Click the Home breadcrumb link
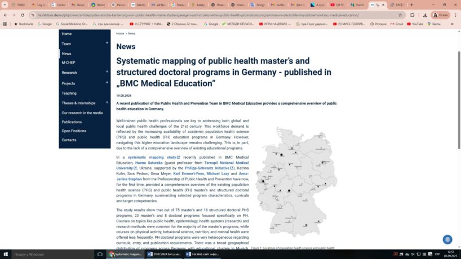 click(x=120, y=34)
